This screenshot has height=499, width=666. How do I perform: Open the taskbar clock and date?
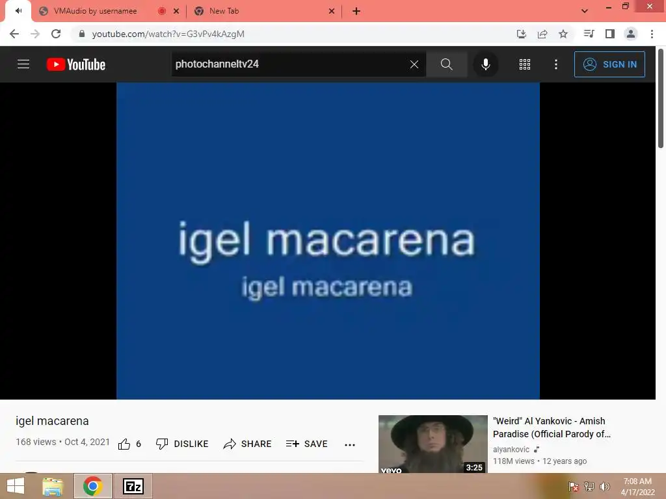(x=637, y=487)
